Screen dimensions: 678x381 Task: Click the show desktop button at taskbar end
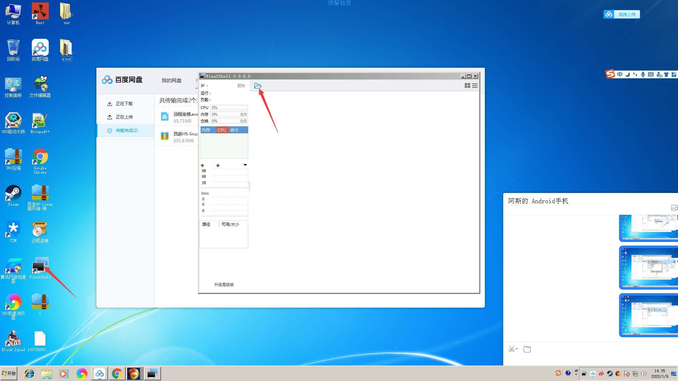[674, 373]
